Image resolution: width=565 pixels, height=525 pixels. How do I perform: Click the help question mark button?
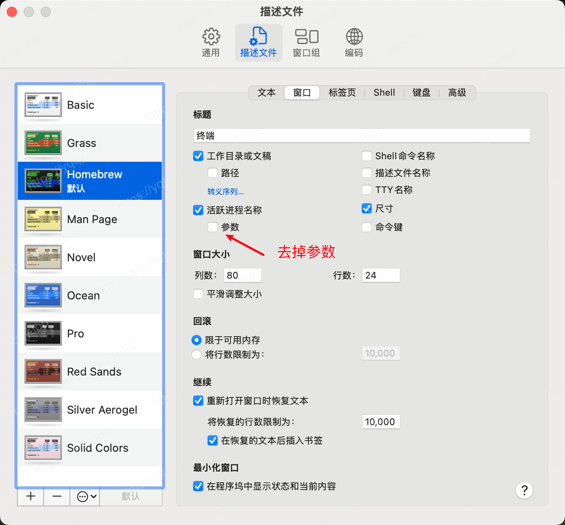(524, 490)
